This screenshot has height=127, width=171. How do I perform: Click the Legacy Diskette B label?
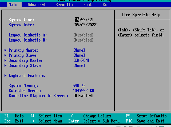(x=28, y=40)
